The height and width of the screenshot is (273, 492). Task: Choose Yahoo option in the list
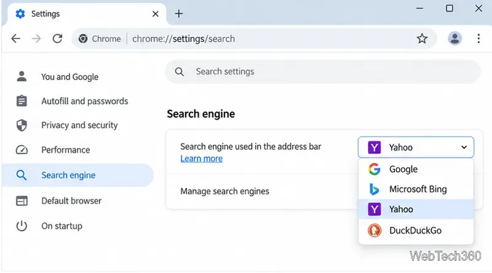tap(416, 209)
